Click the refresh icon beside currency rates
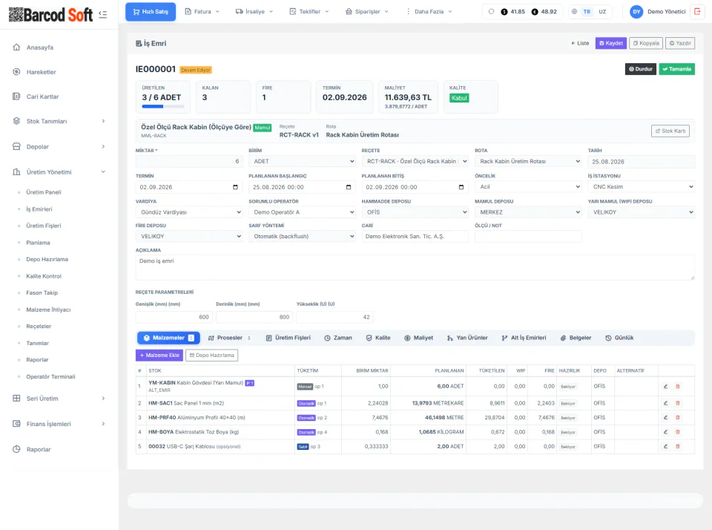The width and height of the screenshot is (712, 530). tap(491, 12)
